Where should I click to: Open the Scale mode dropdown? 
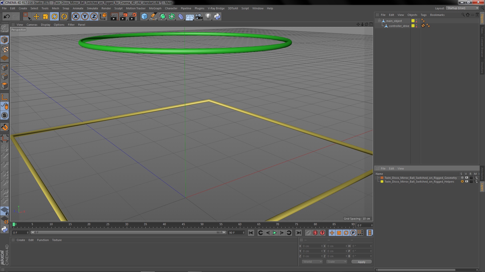point(336,262)
